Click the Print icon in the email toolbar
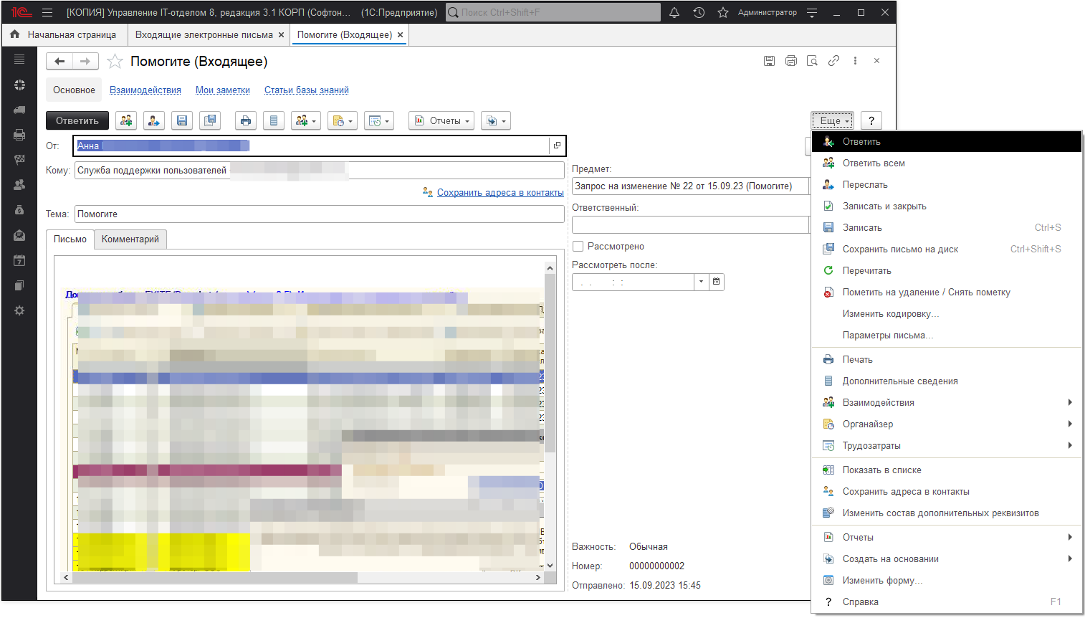The width and height of the screenshot is (1085, 618). click(246, 121)
